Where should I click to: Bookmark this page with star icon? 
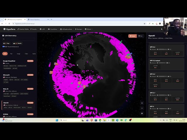[144, 24]
